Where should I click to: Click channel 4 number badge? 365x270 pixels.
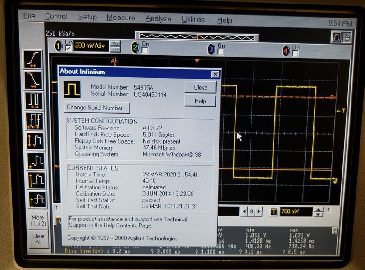click(286, 51)
